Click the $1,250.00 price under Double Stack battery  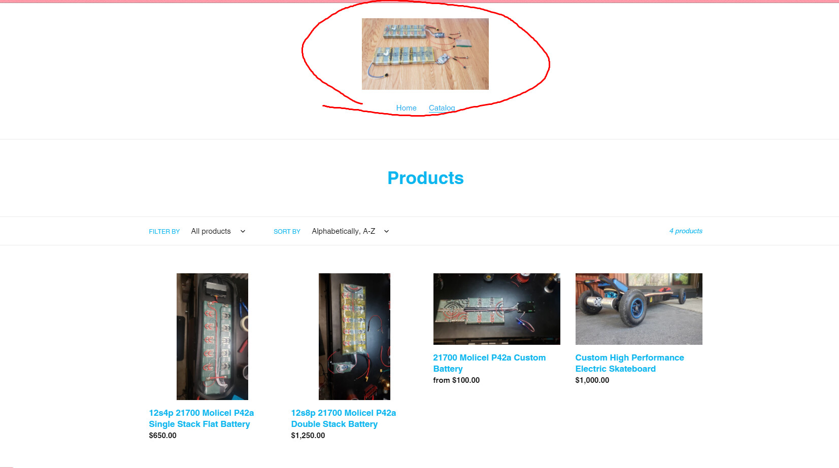(x=308, y=436)
